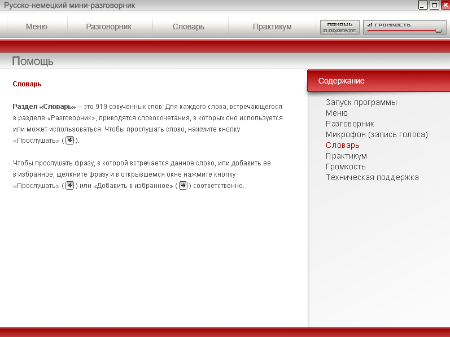The width and height of the screenshot is (450, 337).
Task: Switch to the Разговорник tab
Action: point(109,27)
